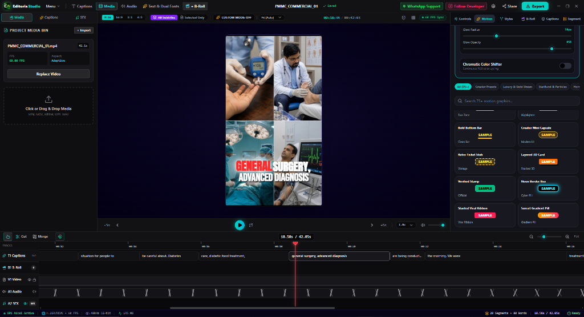The width and height of the screenshot is (584, 317).
Task: Toggle V1 Video track visibility eye
Action: click(x=30, y=279)
